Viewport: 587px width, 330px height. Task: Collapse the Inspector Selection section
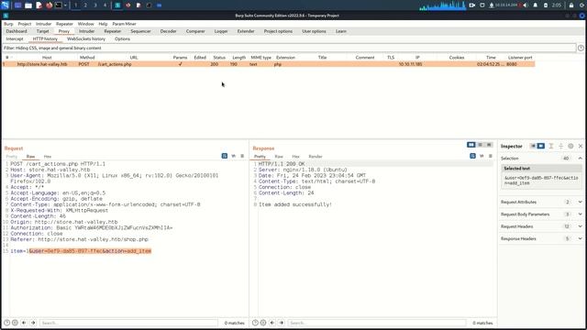coord(580,159)
